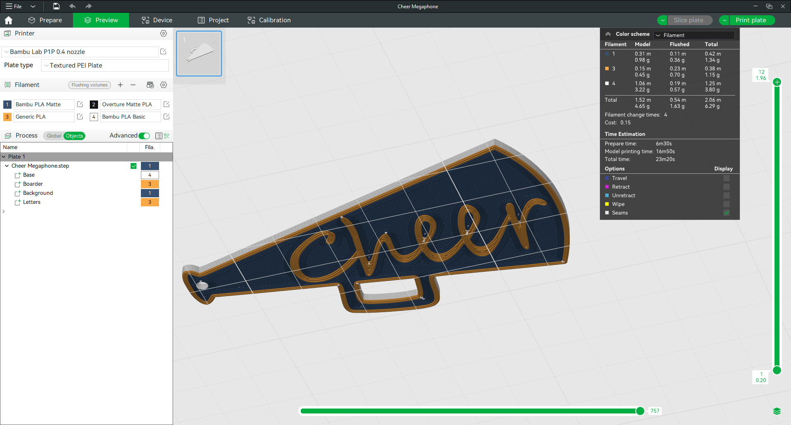791x425 pixels.
Task: Collapse the Plate 1 tree row
Action: click(4, 156)
